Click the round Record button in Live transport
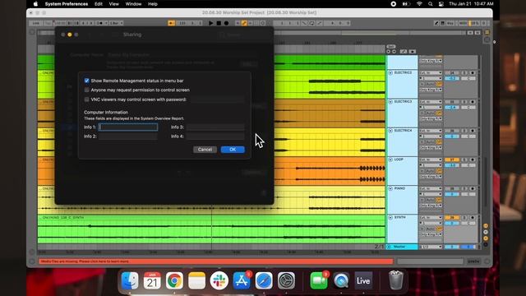 (x=227, y=23)
